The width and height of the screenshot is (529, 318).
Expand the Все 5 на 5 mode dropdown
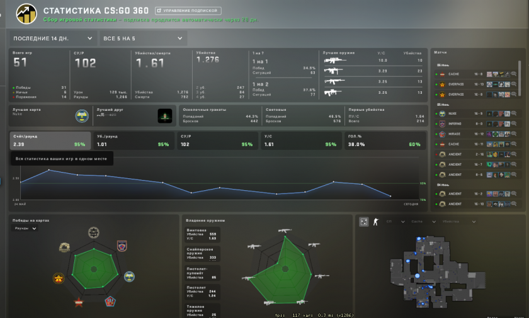pyautogui.click(x=143, y=38)
